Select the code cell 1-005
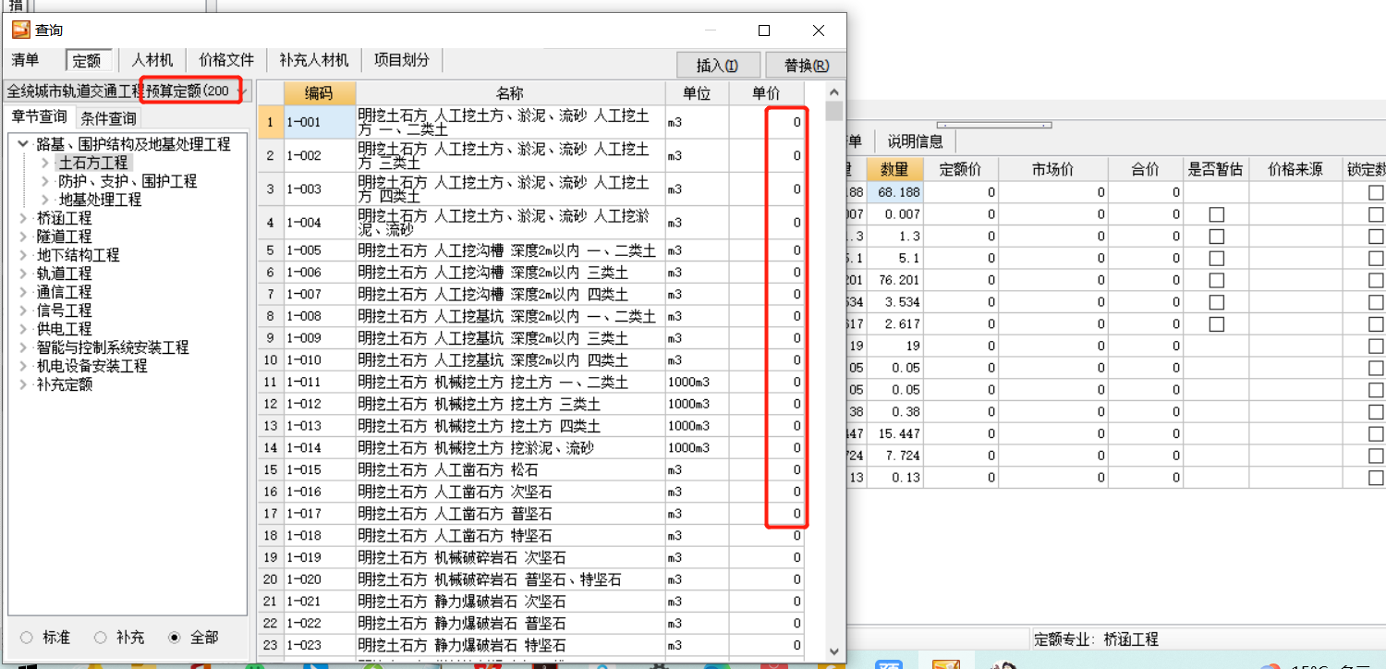1386x669 pixels. (319, 250)
